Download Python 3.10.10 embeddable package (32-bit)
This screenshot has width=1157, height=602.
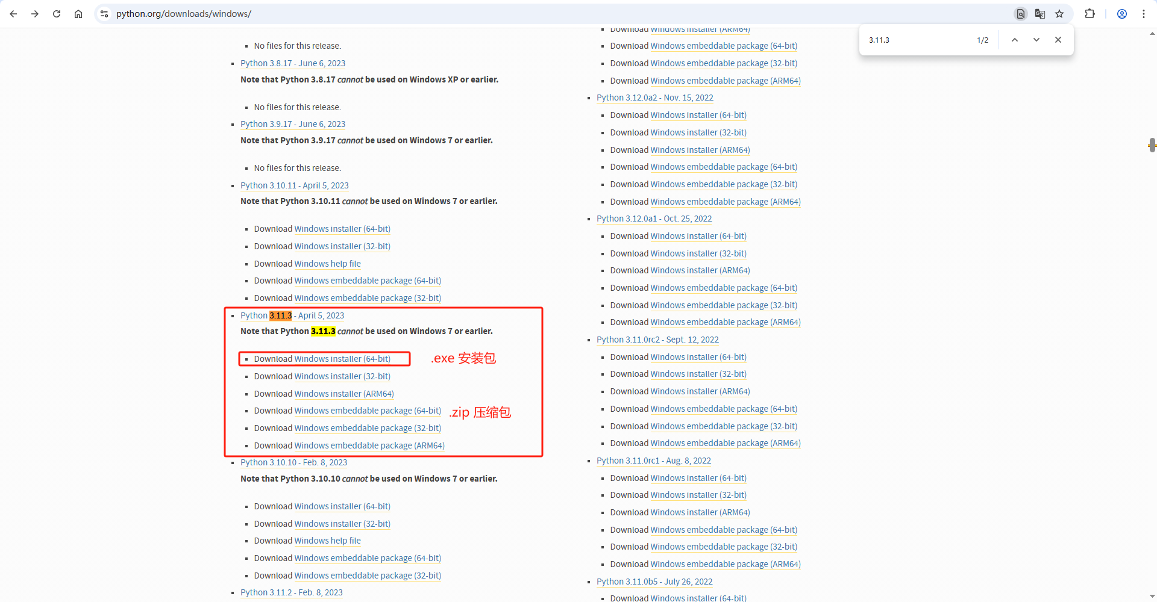368,576
